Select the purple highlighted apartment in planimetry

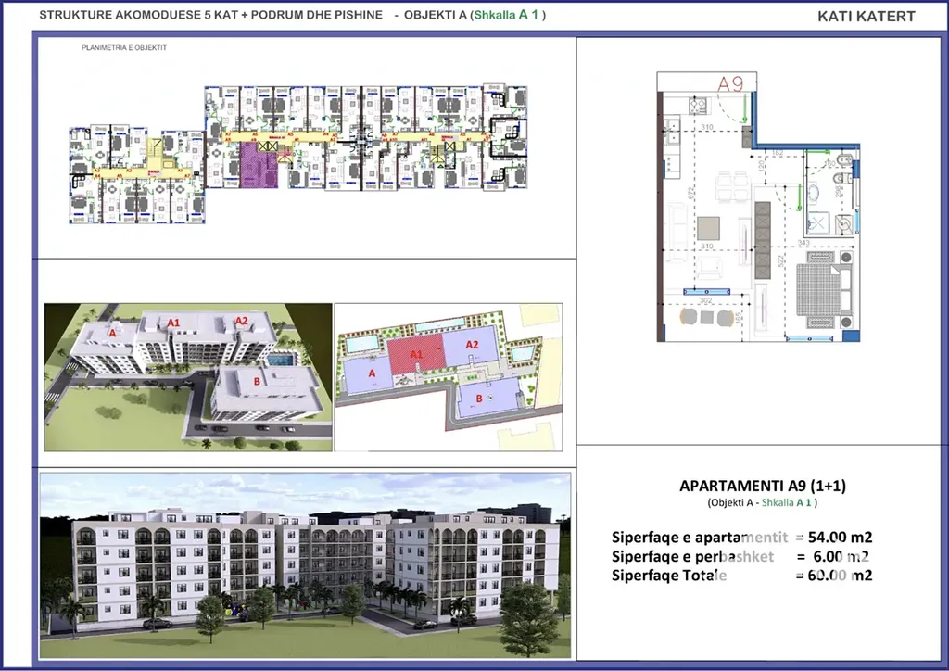pos(259,167)
